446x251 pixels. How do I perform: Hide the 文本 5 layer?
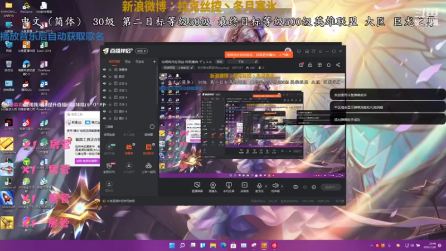tap(104, 90)
